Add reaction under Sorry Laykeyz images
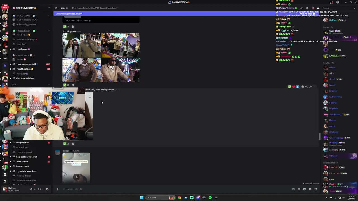This screenshot has height=201, width=358. tap(73, 85)
